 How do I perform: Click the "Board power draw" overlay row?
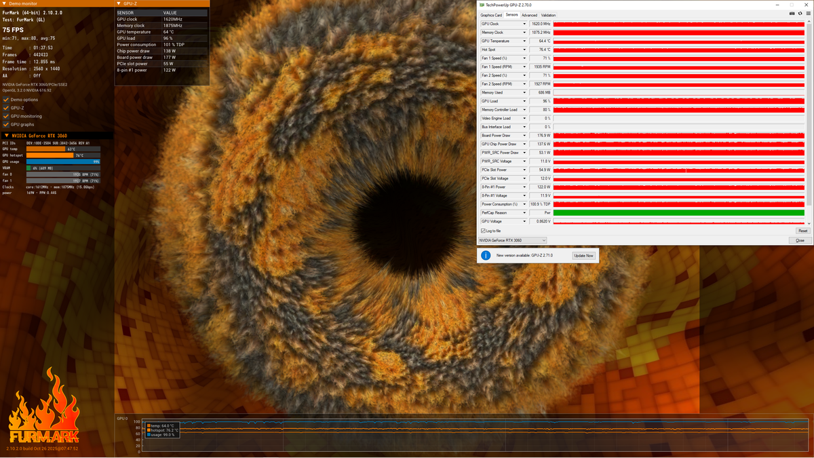[162, 57]
